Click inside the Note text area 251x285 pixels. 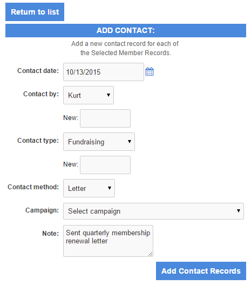pyautogui.click(x=108, y=241)
